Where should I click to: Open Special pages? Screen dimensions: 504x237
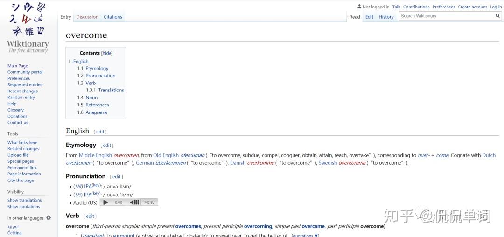pos(21,161)
